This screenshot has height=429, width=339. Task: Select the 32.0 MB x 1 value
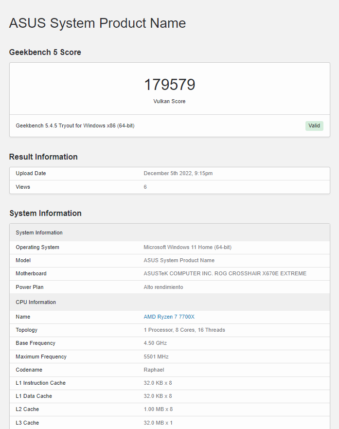point(158,423)
